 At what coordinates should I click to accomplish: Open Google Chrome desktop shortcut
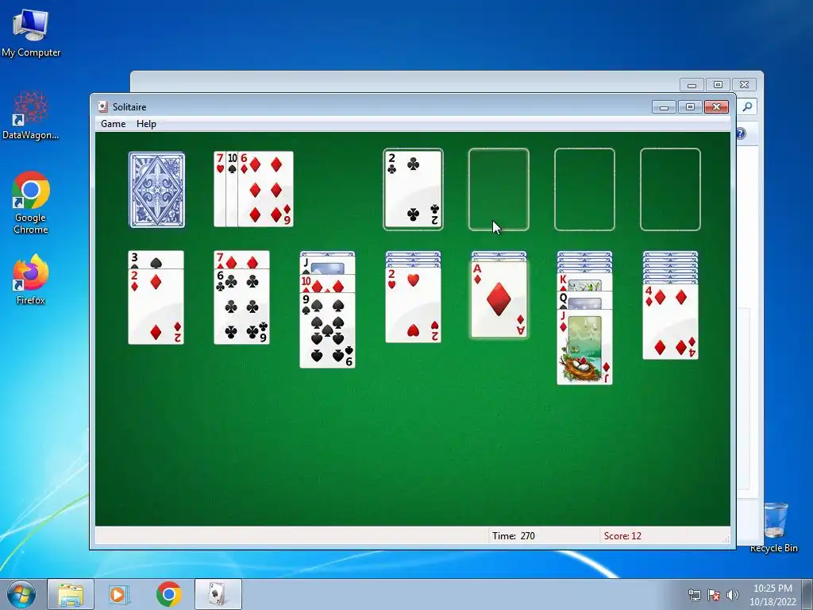pos(31,203)
